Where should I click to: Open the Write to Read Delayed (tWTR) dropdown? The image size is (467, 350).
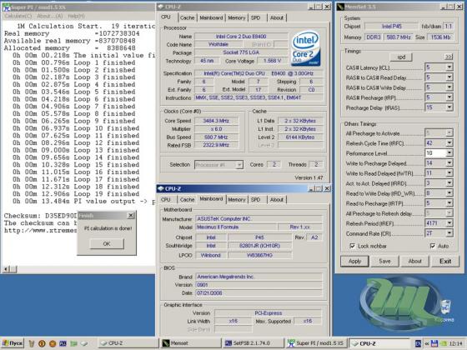449,173
